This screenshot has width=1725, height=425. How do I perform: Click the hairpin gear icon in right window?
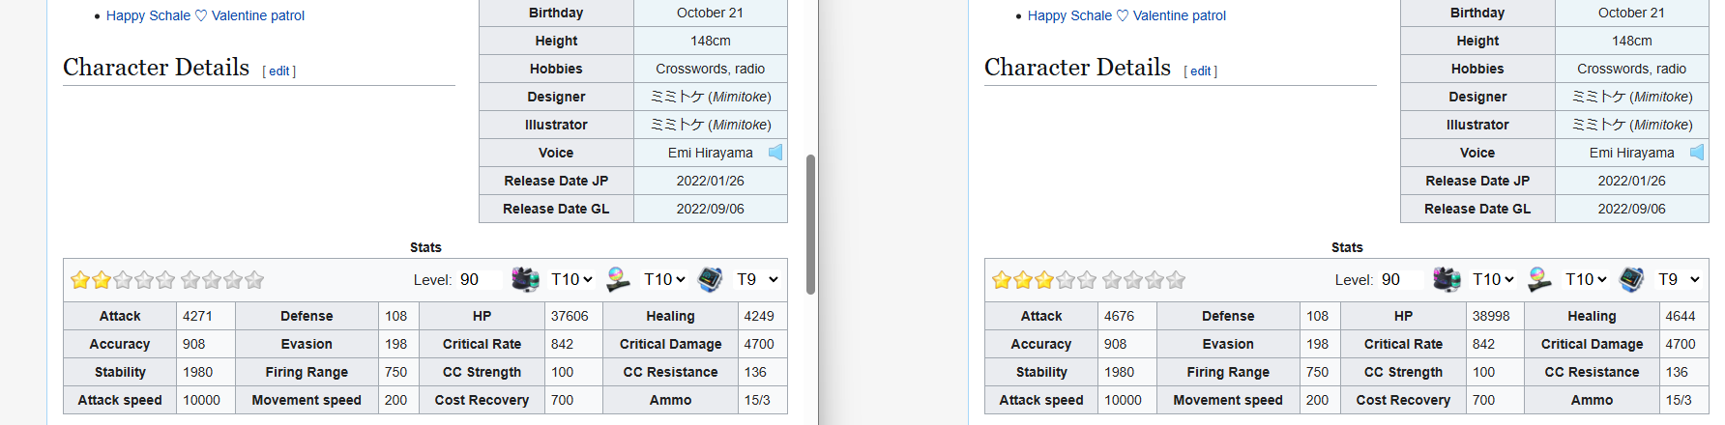[x=1540, y=279]
